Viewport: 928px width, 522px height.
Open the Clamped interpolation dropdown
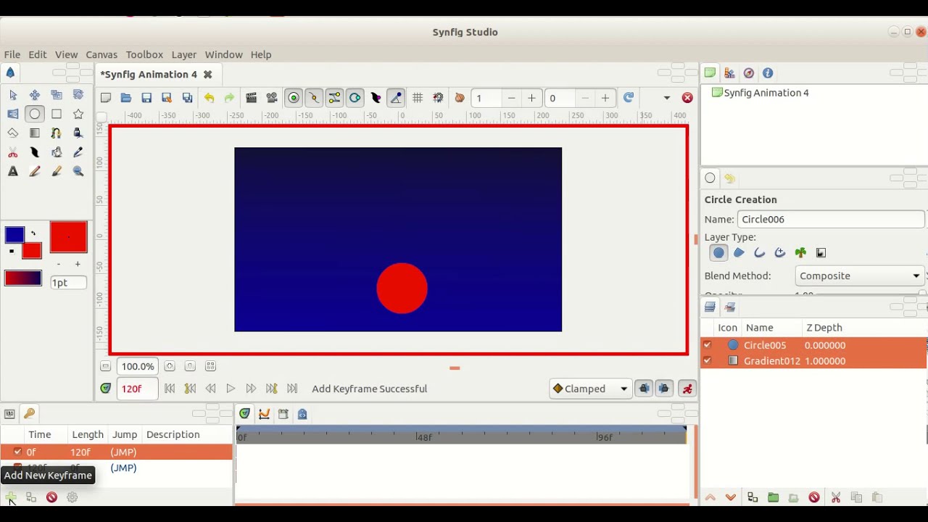590,389
